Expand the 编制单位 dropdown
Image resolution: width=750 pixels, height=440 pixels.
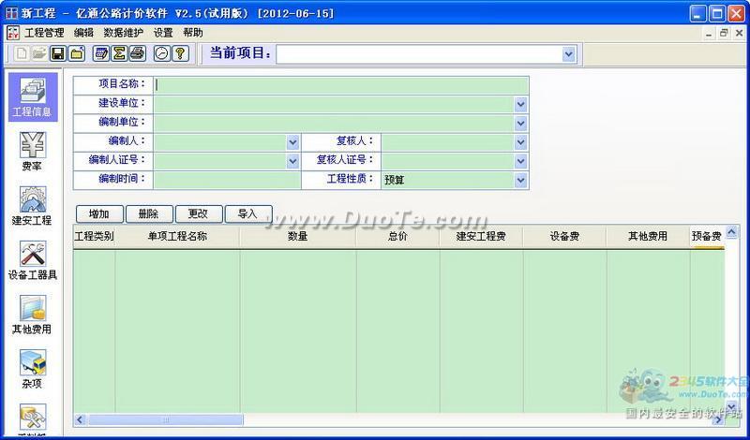point(521,124)
